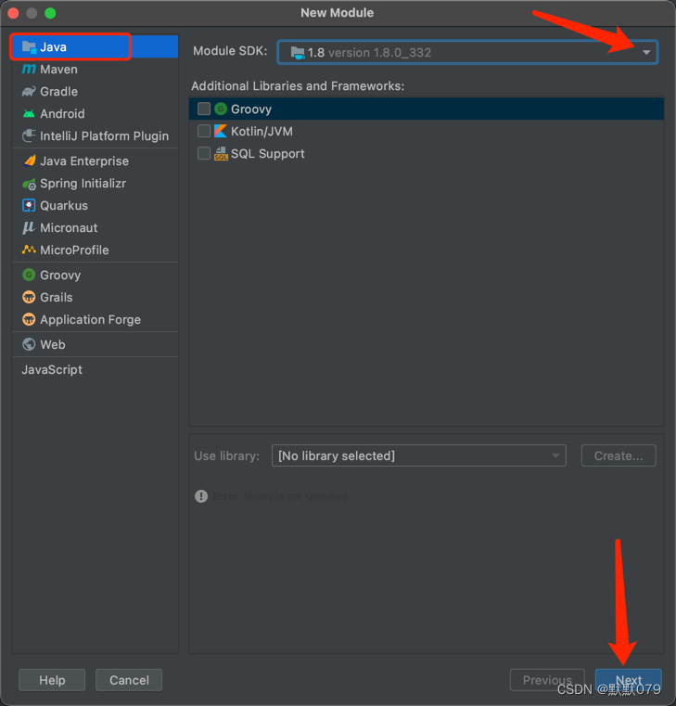Image resolution: width=676 pixels, height=706 pixels.
Task: Click the Web globe icon
Action: tap(29, 344)
